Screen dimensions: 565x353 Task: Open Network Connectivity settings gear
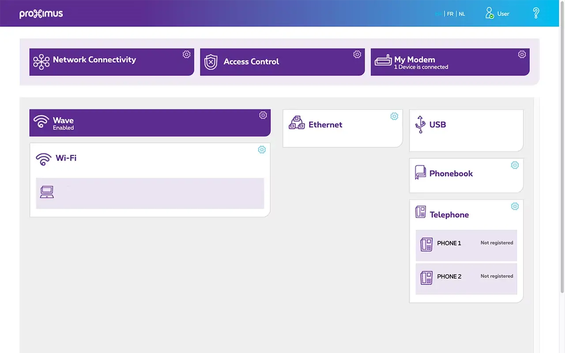click(186, 54)
